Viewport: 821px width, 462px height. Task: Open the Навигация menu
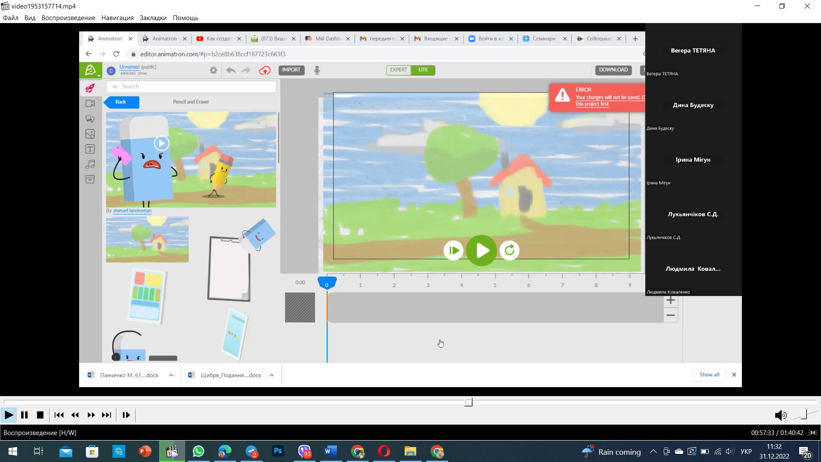[117, 18]
